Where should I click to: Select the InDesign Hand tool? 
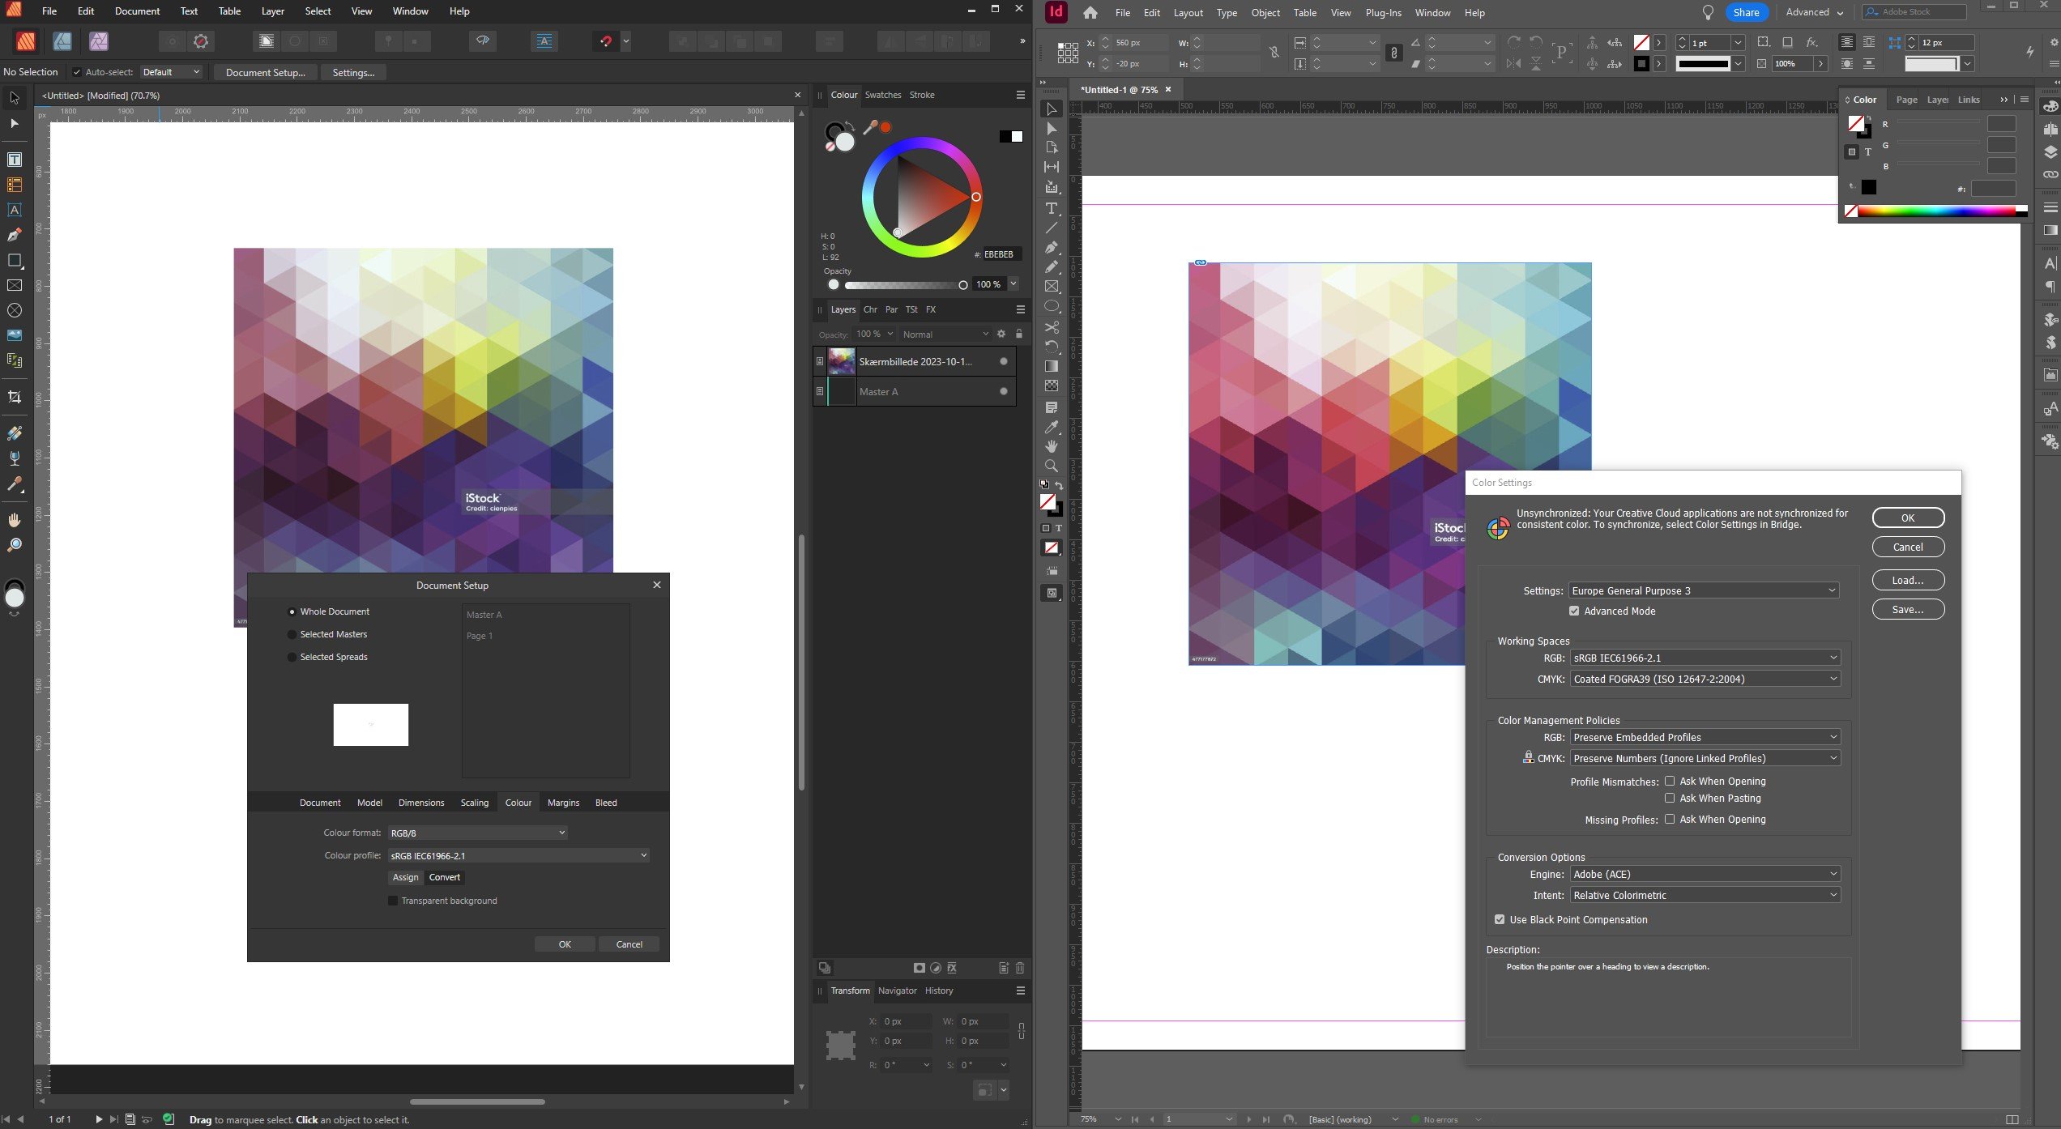click(x=1052, y=446)
